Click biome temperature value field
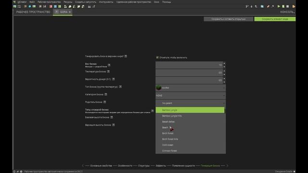Image resolution: width=308 pixels, height=173 pixels. coord(189,73)
